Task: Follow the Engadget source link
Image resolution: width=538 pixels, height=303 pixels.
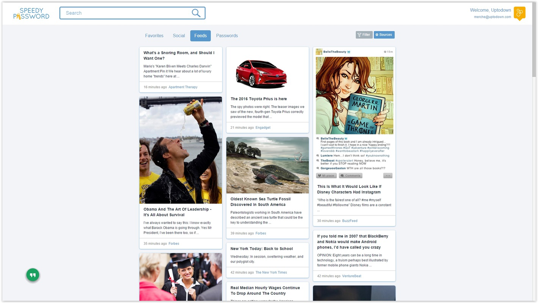Action: pos(263,128)
